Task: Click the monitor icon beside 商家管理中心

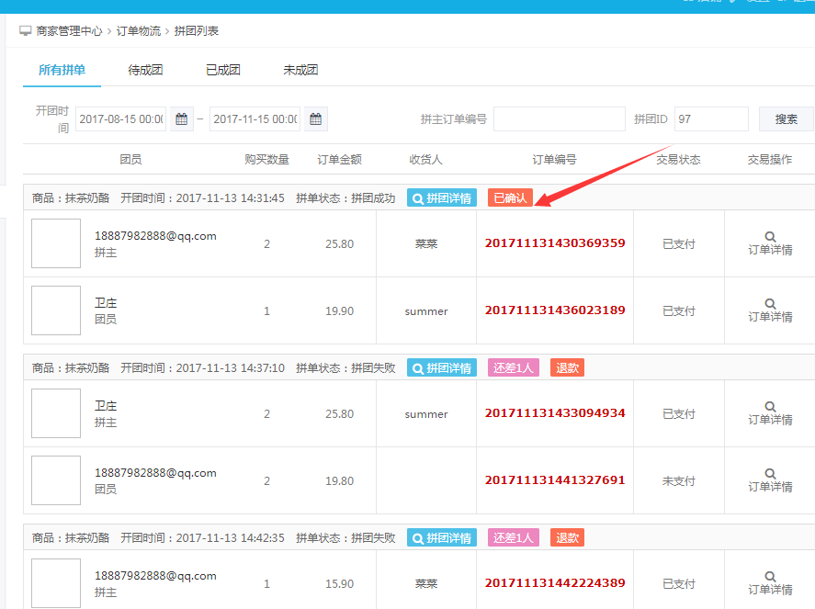Action: coord(26,31)
